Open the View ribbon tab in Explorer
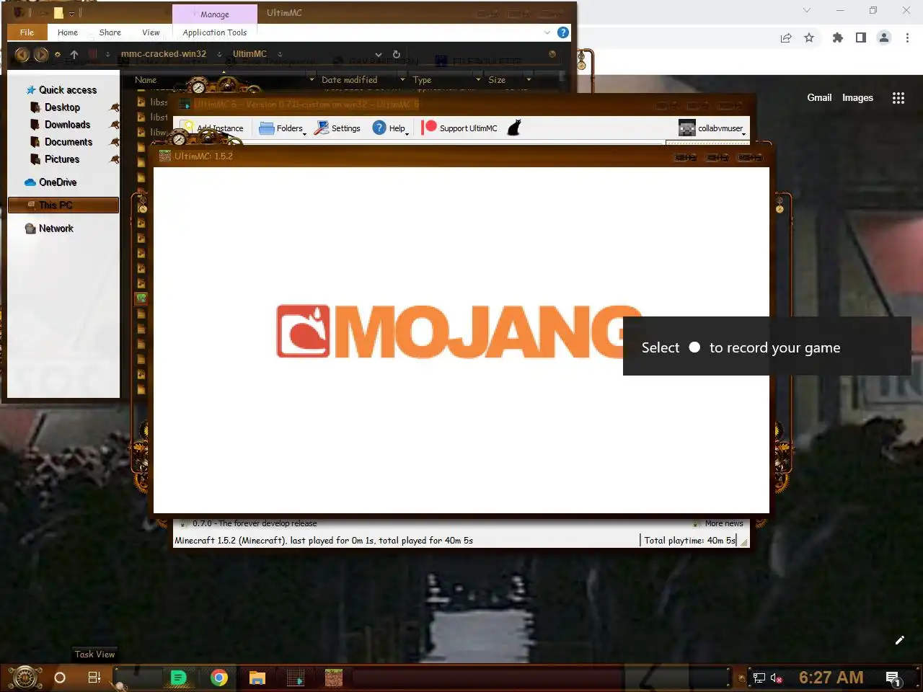Screen dimensions: 923x692 [151, 32]
